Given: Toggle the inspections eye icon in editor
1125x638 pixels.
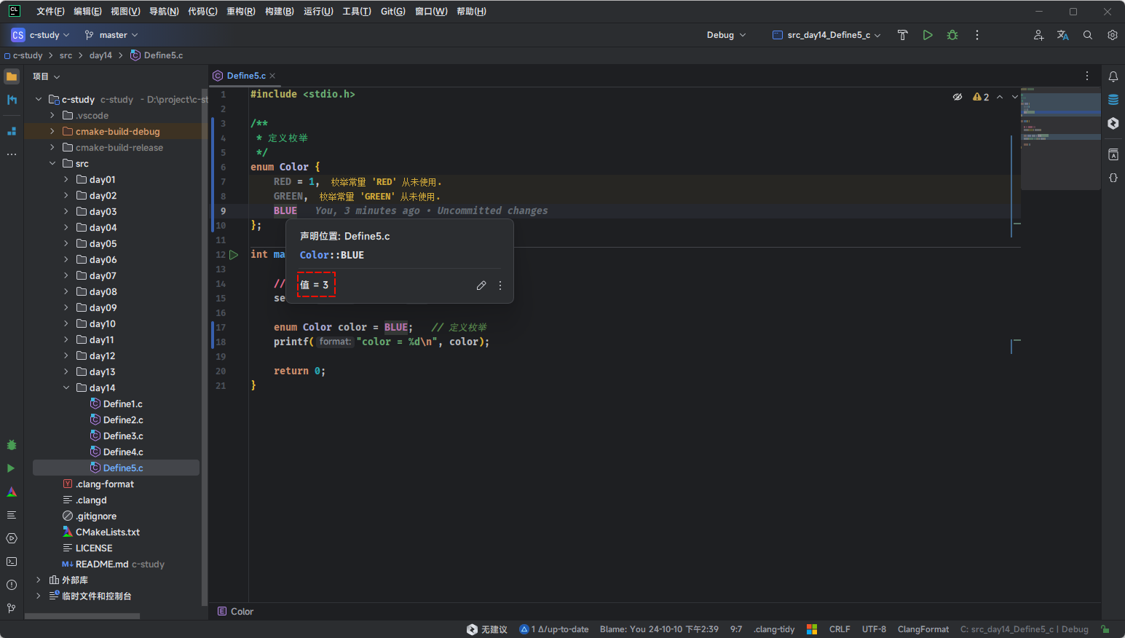Looking at the screenshot, I should tap(958, 97).
